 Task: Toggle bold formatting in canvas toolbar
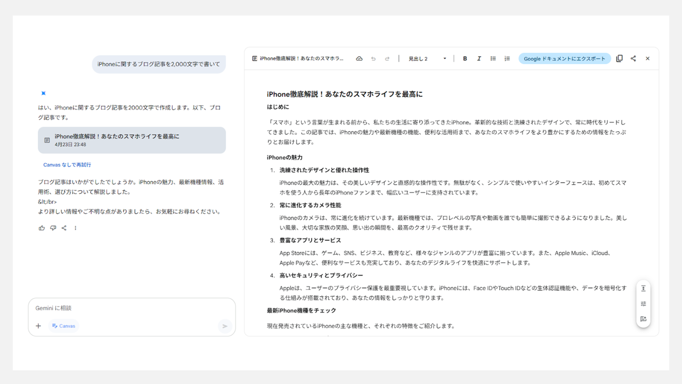tap(465, 59)
